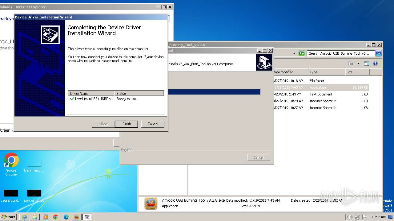Click the volume tray icon

pos(350,217)
